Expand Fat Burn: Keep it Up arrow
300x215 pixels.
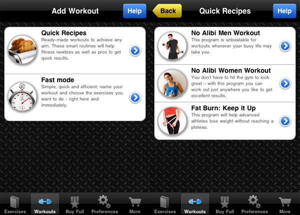coord(285,121)
